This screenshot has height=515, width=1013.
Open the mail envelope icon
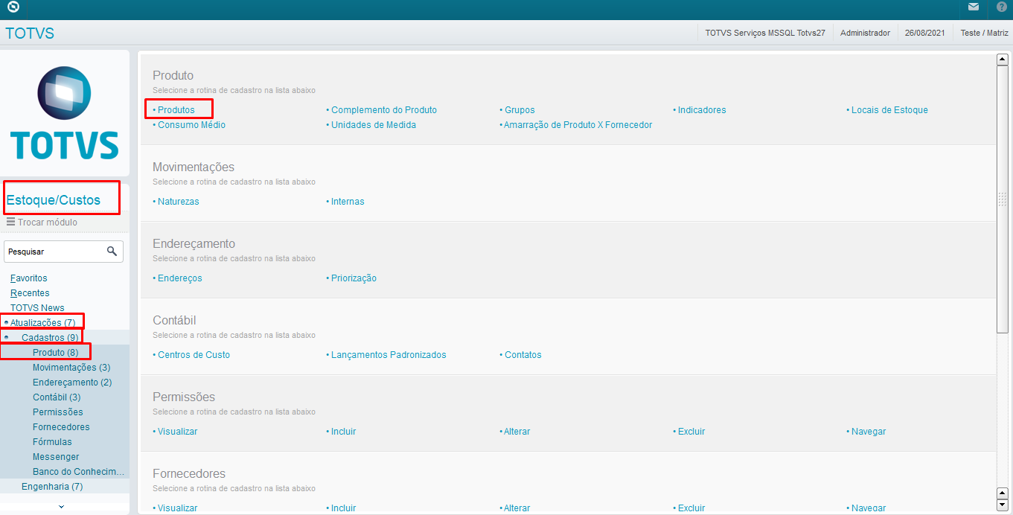pyautogui.click(x=974, y=7)
